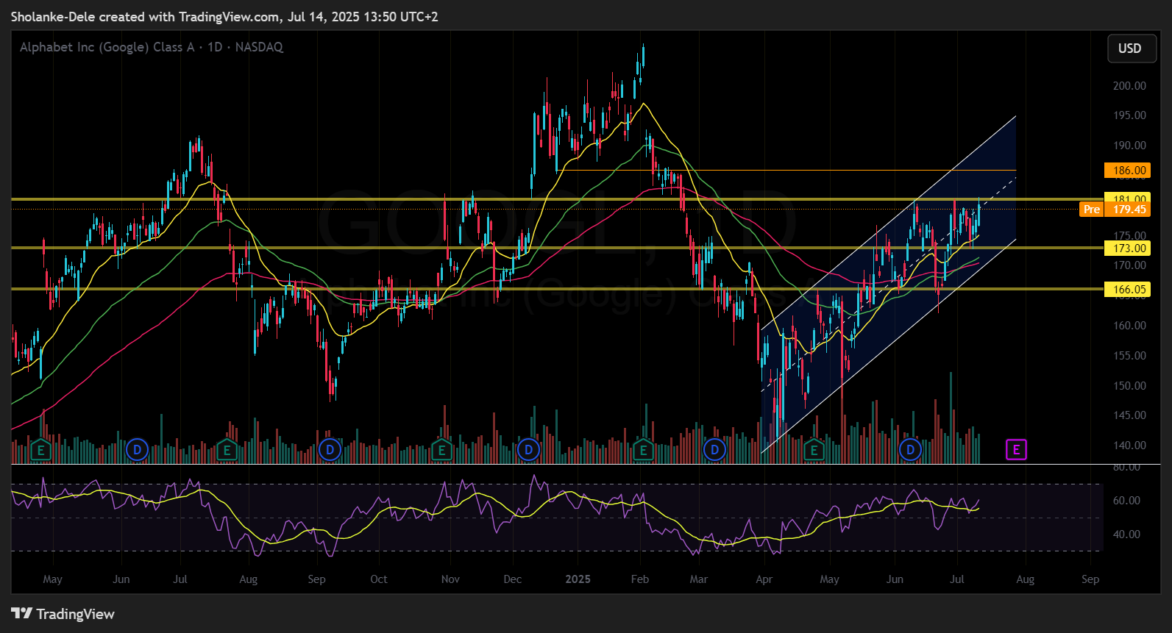
Task: Click the June 2025 dividend D marker
Action: tap(911, 449)
